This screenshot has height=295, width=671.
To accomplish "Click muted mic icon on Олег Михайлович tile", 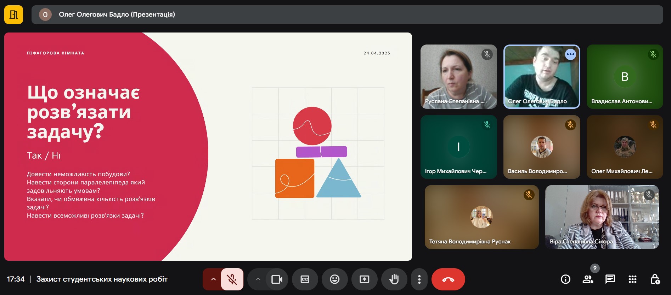I will 653,125.
